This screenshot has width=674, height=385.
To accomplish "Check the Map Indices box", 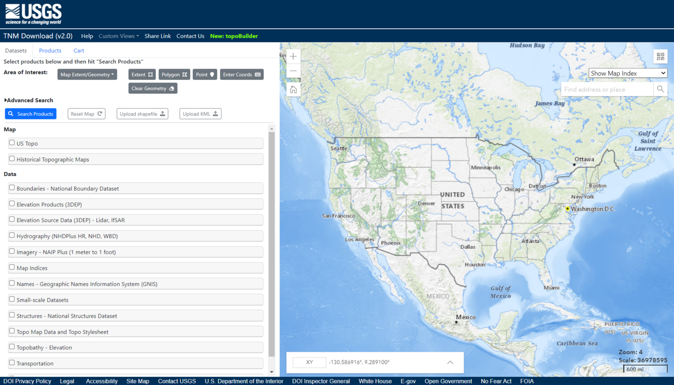I will tap(12, 267).
